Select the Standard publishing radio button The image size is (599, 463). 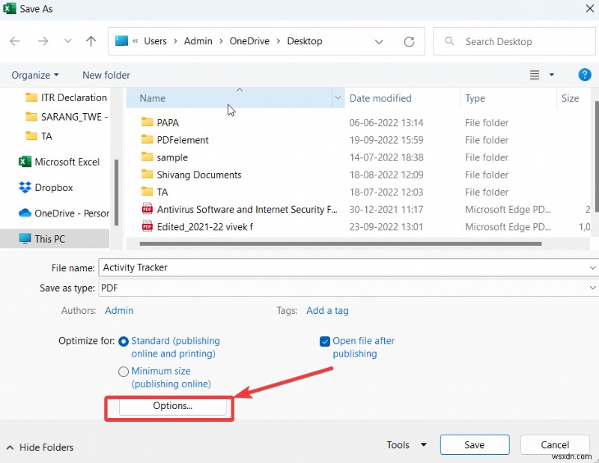(x=123, y=341)
